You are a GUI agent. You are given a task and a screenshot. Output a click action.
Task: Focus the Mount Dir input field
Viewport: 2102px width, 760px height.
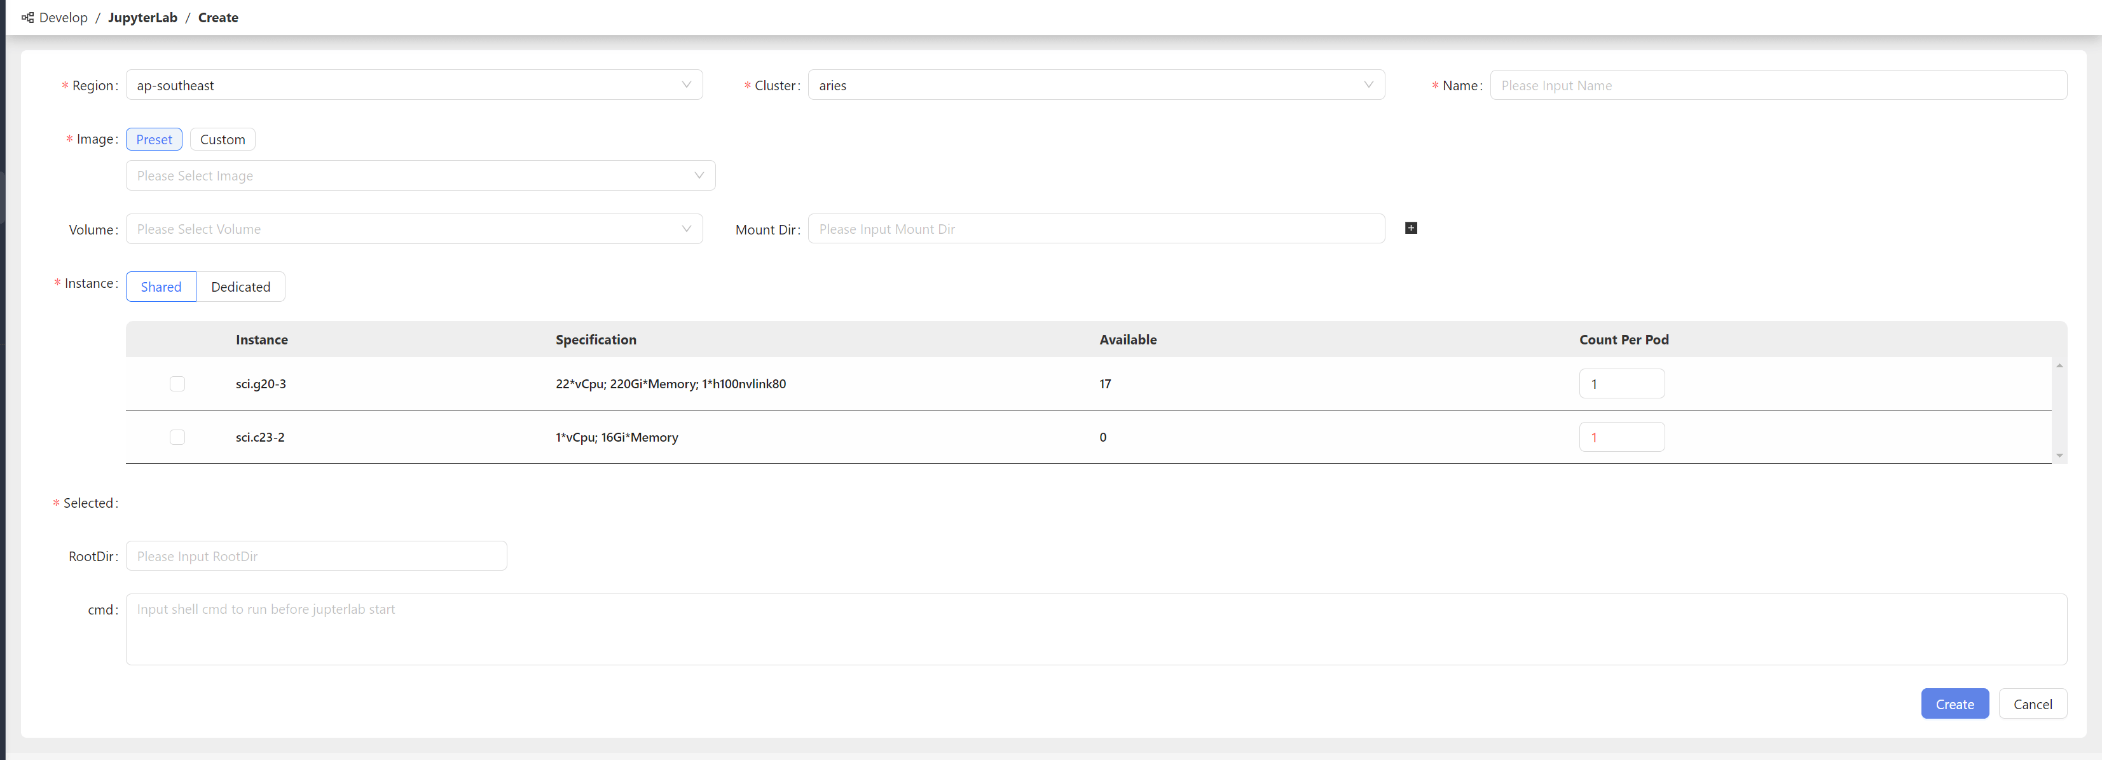point(1096,229)
